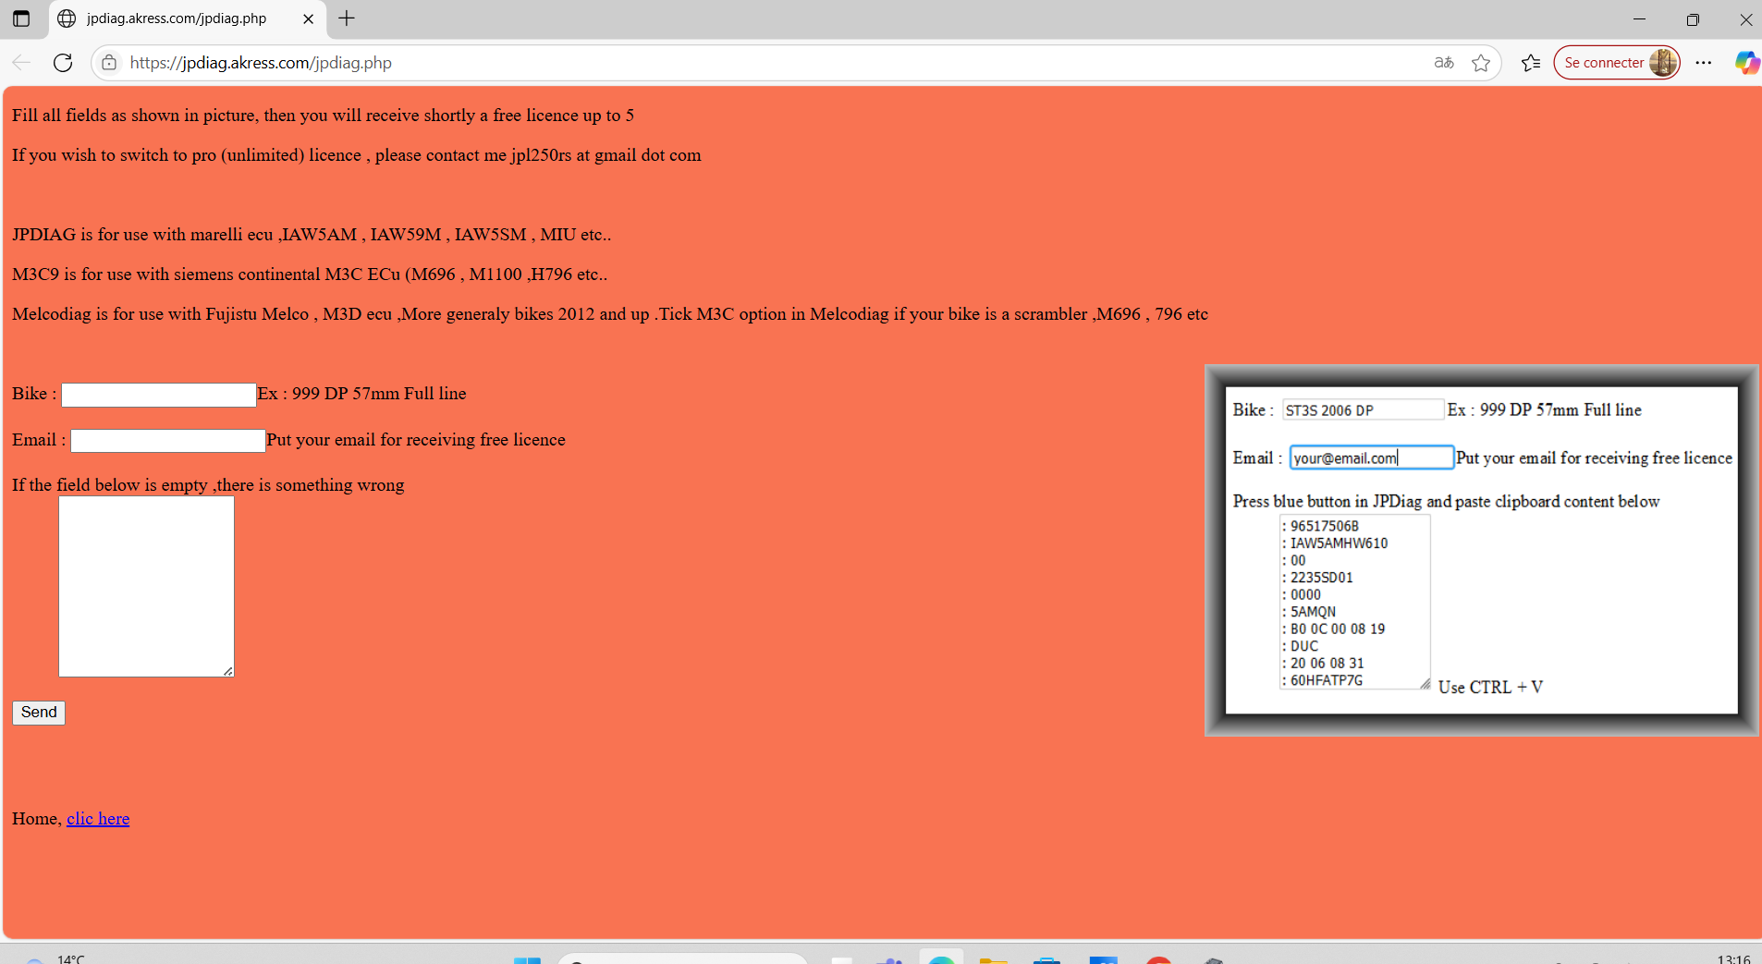Screen dimensions: 1762x964
Task: Click text 'Put your email for receiving free licence'
Action: tap(416, 440)
